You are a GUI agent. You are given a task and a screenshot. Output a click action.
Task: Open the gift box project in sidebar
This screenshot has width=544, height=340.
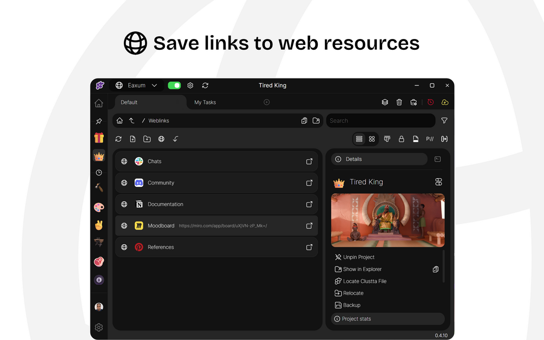click(99, 138)
